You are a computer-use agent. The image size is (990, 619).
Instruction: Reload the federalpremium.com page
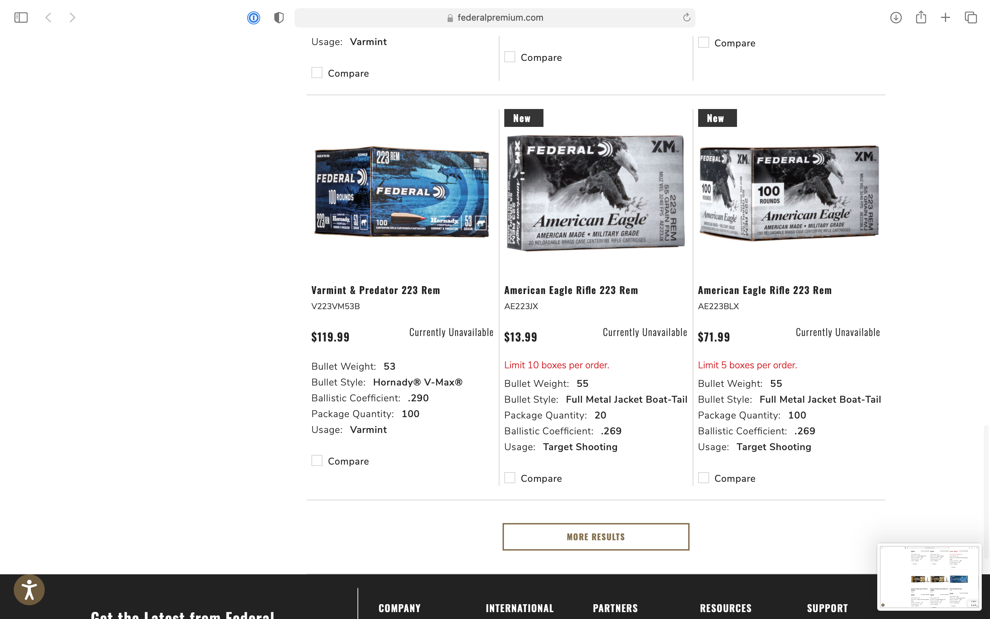click(x=686, y=18)
